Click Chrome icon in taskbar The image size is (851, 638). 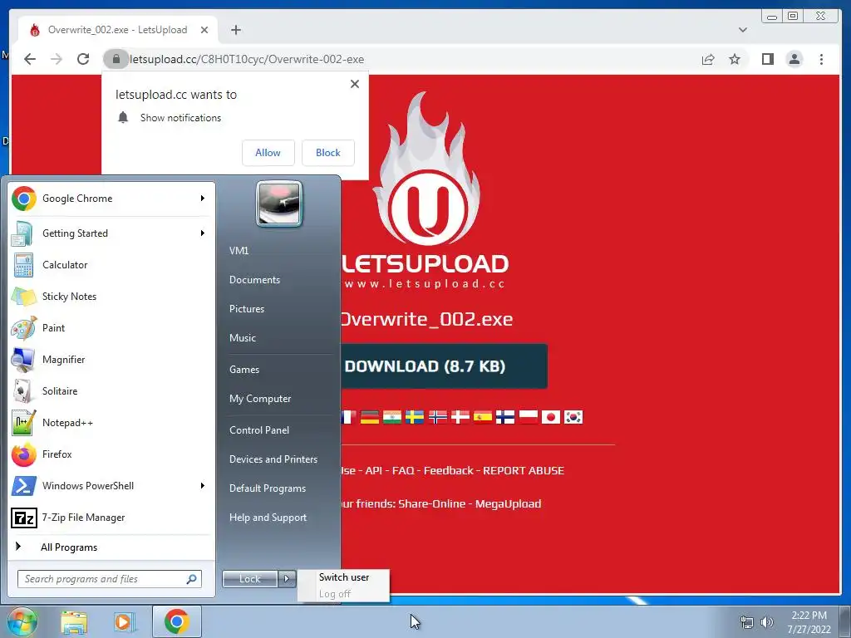coord(176,621)
